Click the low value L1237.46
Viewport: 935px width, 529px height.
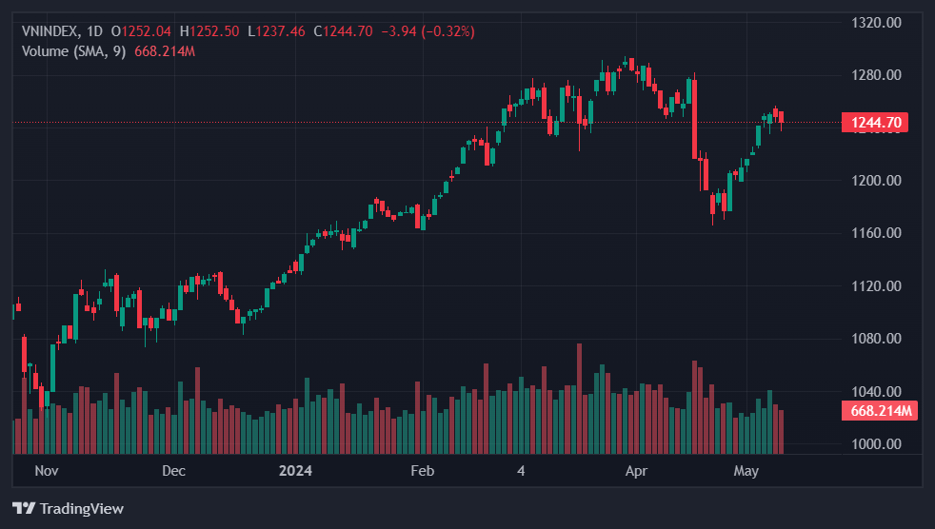277,31
